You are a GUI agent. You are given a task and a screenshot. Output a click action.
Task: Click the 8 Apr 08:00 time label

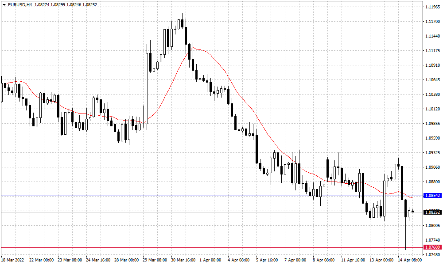point(323,260)
